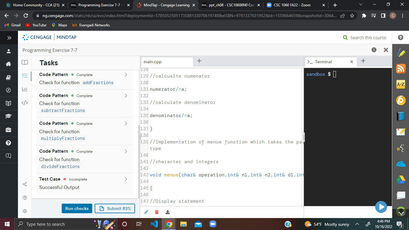Screen dimensions: 409x230
Task: Click the Run checks button
Action: [77, 208]
